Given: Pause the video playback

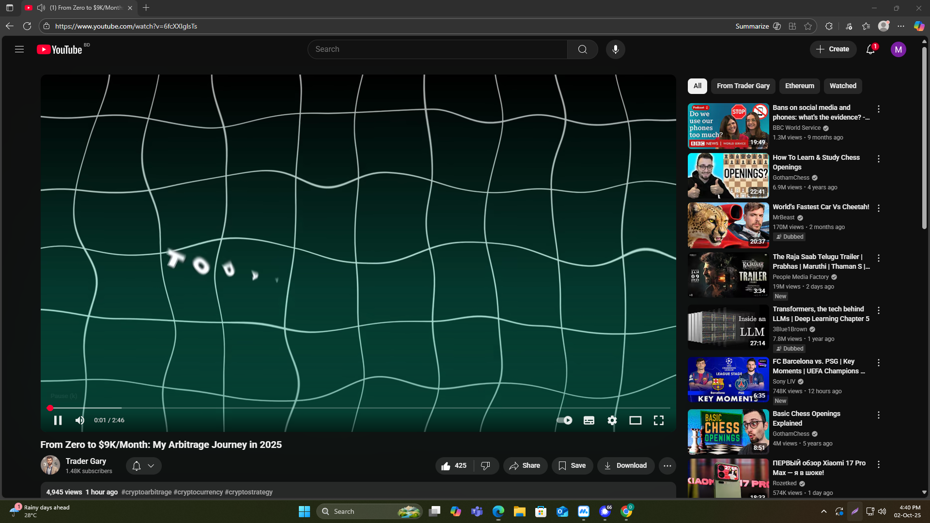Looking at the screenshot, I should (x=58, y=420).
